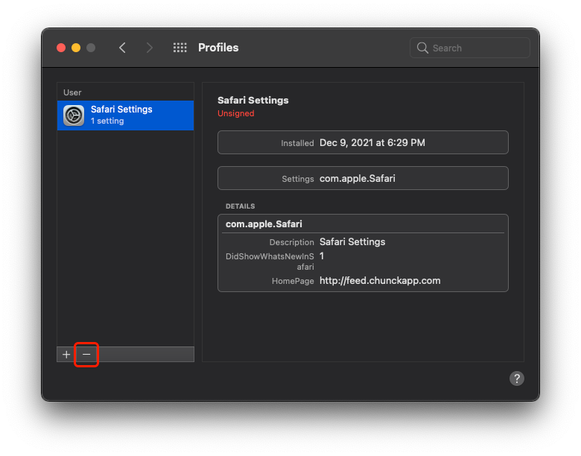This screenshot has height=456, width=581.
Task: Minimize the Profiles window
Action: tap(76, 48)
